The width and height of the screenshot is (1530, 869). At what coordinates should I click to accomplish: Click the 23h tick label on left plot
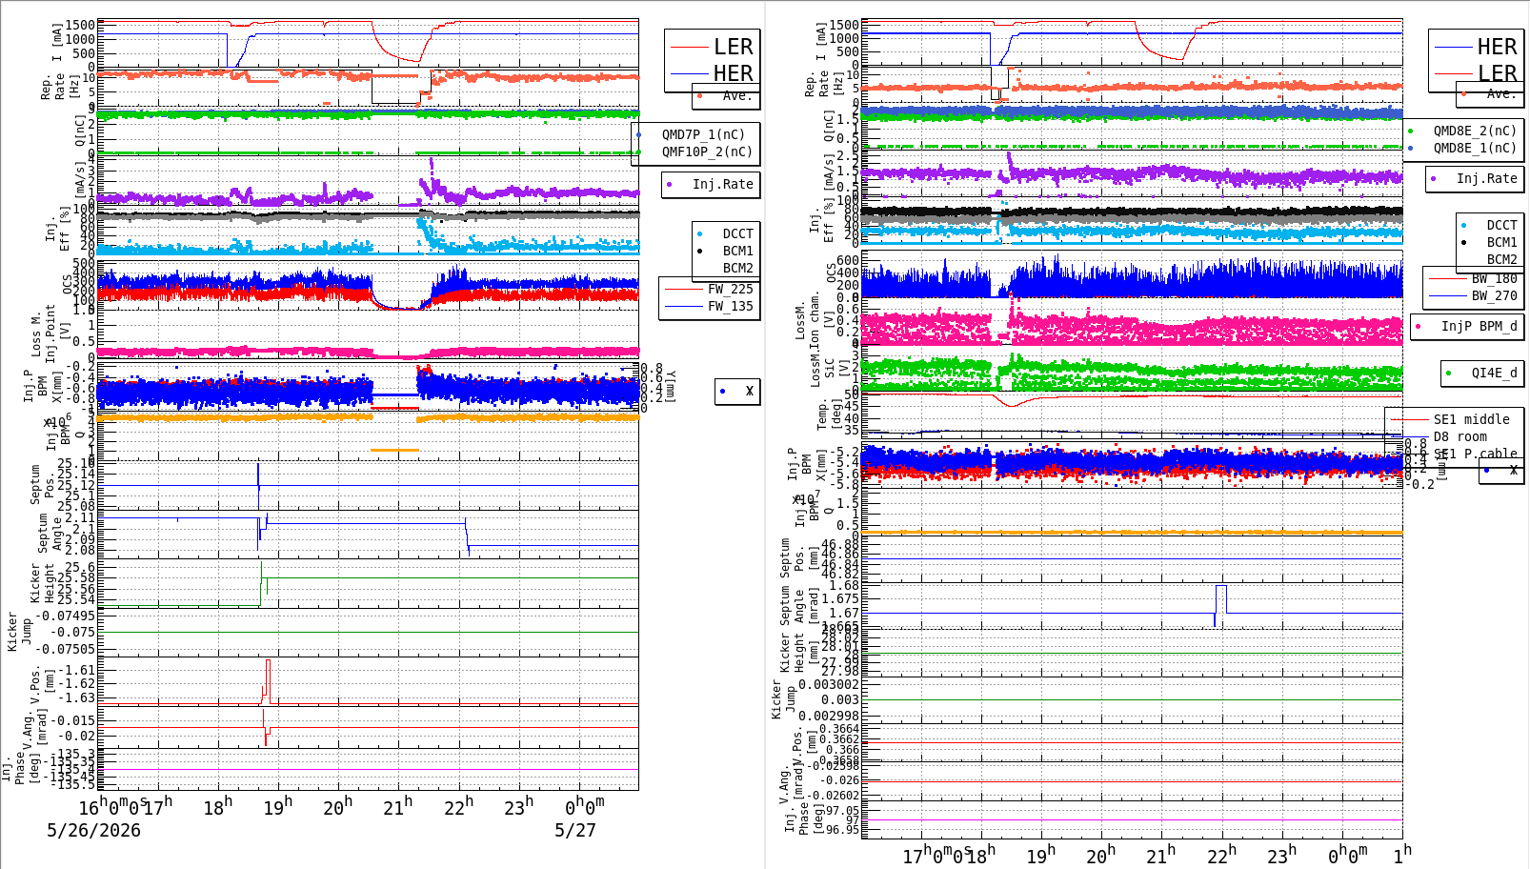click(518, 807)
